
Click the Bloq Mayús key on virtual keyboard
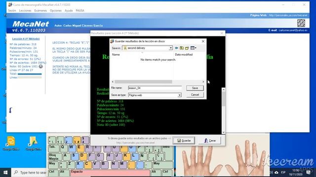point(55,157)
